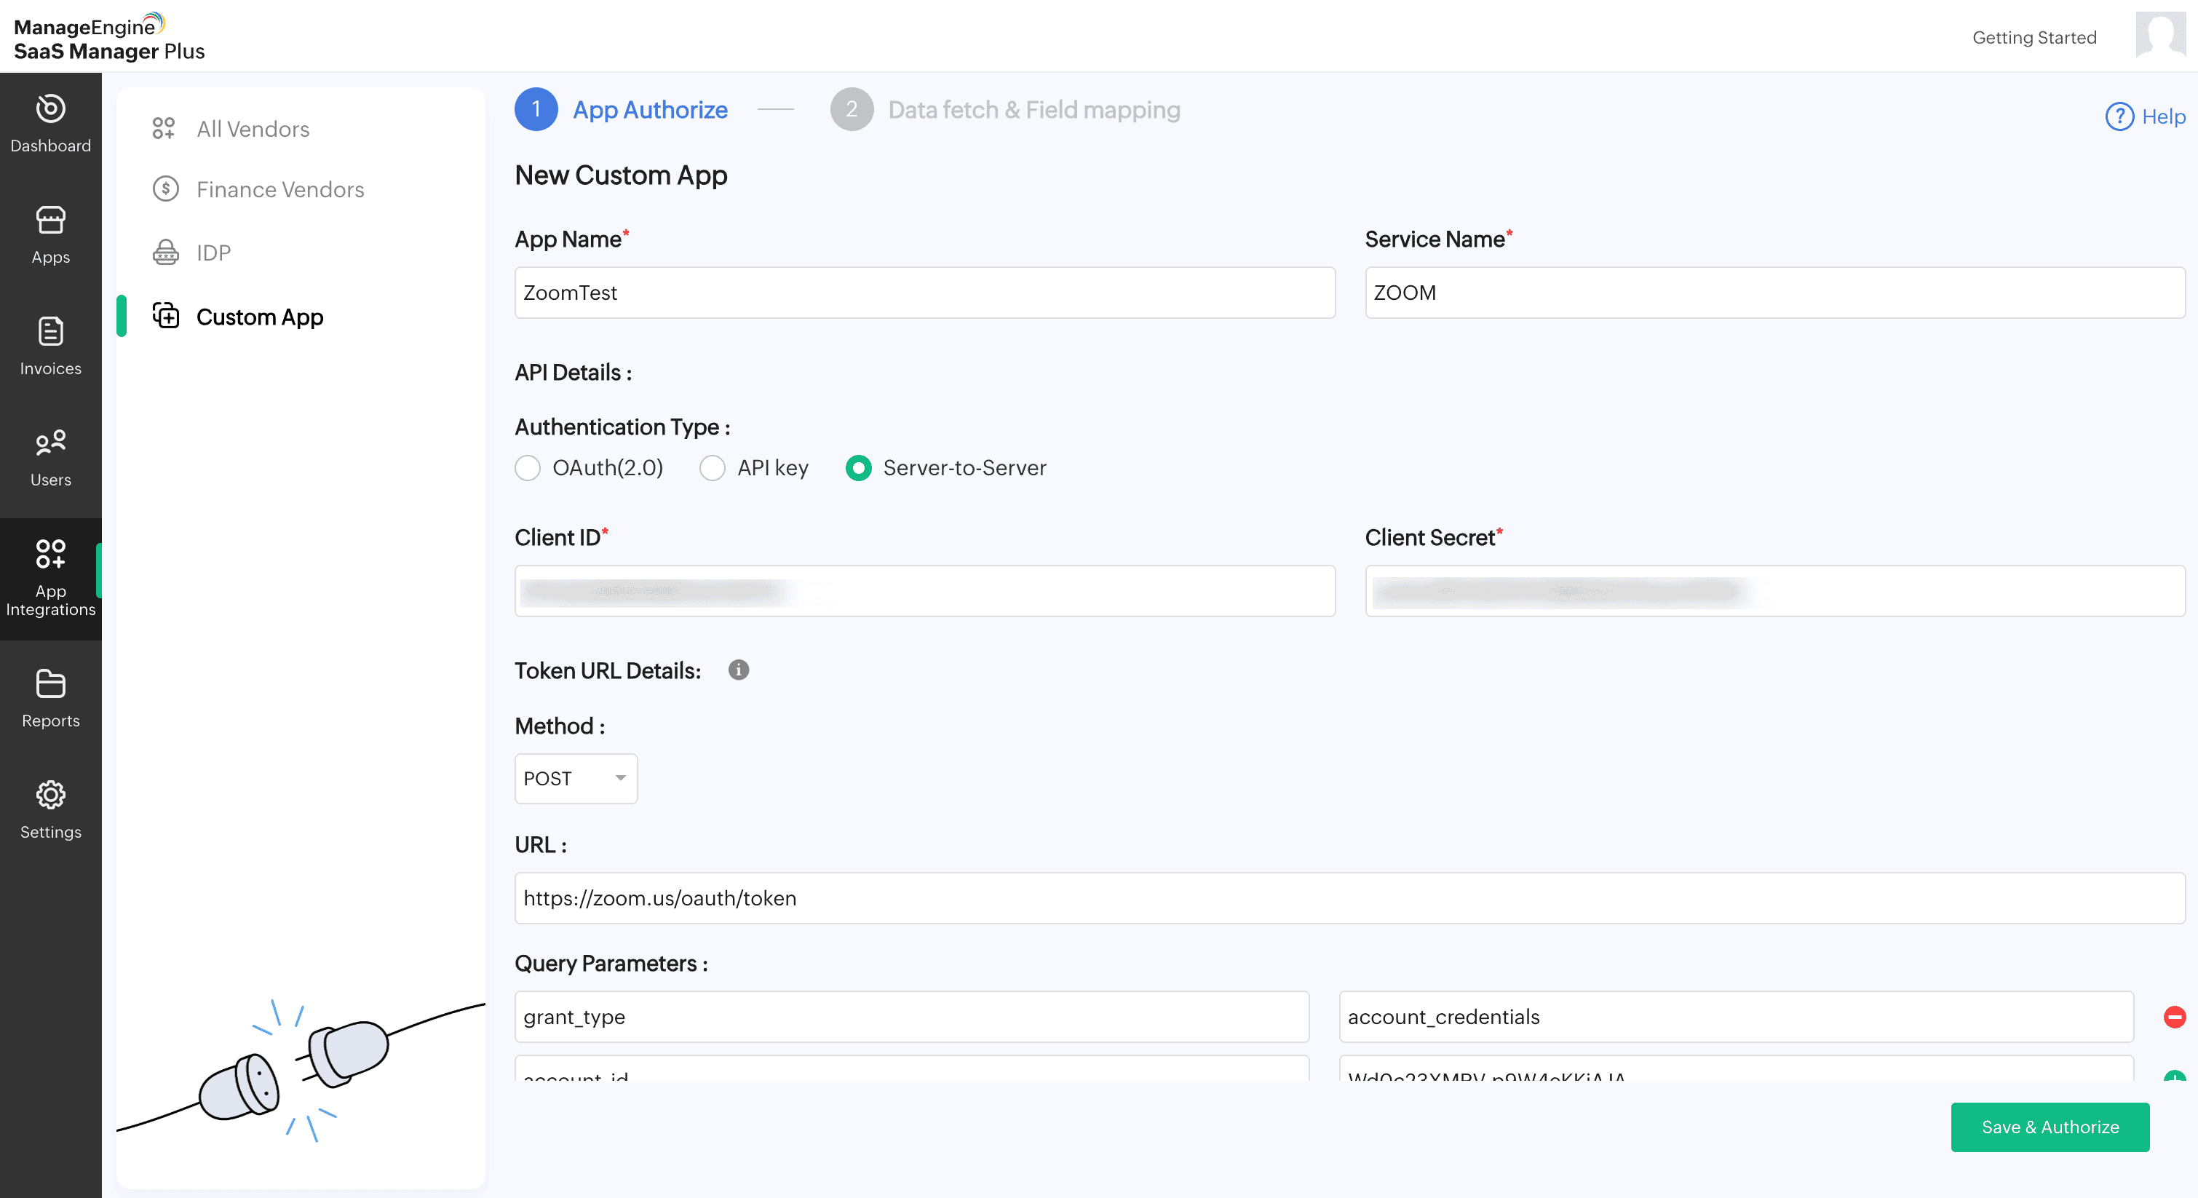2198x1198 pixels.
Task: Open the Help link
Action: [x=2145, y=116]
